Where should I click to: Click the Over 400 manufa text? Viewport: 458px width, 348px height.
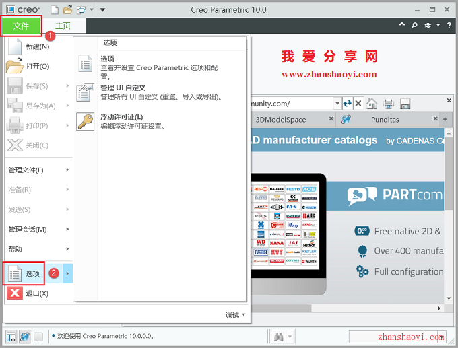[409, 251]
